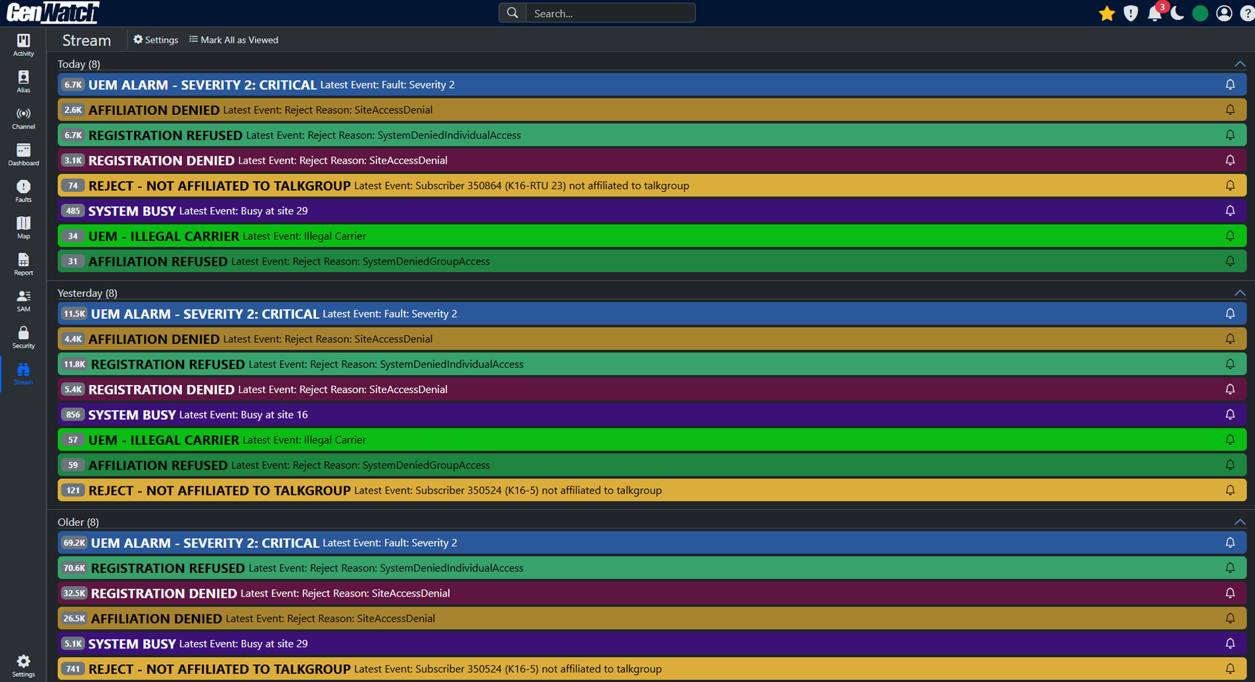Open the Dashboard sidebar item
The height and width of the screenshot is (682, 1255).
[x=23, y=154]
